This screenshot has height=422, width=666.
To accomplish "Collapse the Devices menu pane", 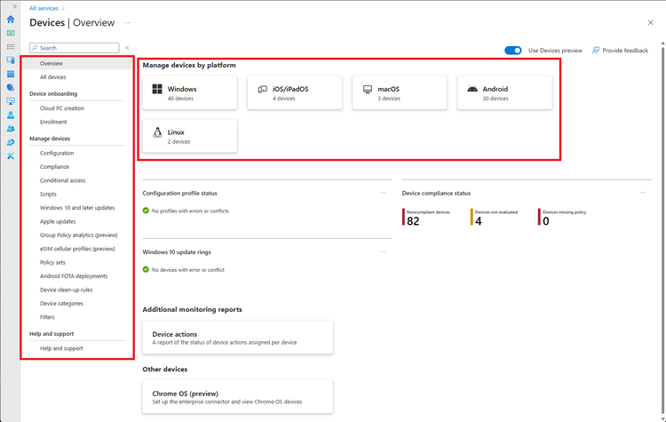I will 127,48.
